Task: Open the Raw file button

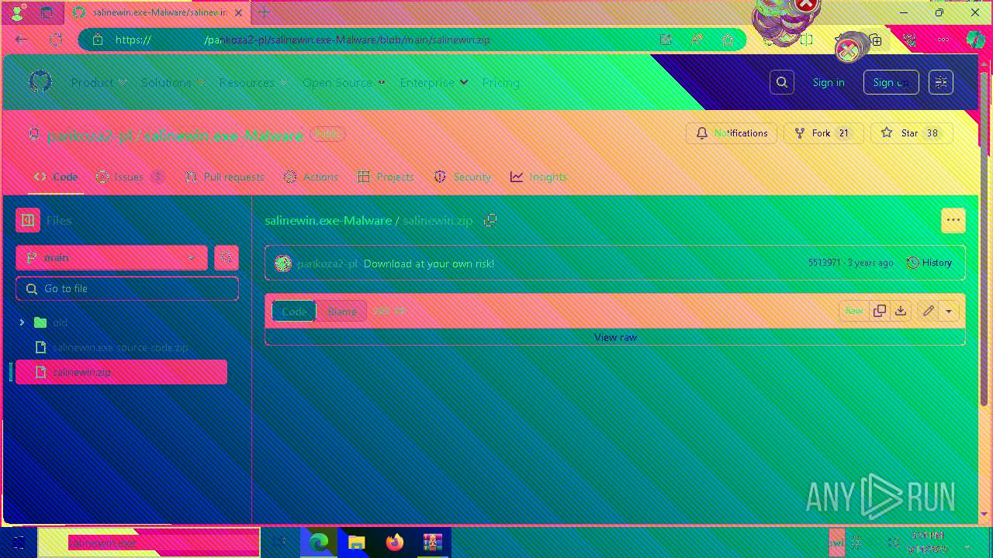Action: (853, 311)
